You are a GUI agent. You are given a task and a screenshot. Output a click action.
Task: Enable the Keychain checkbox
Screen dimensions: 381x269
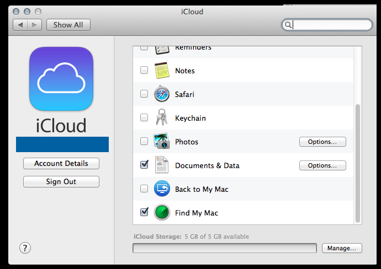[x=144, y=117]
